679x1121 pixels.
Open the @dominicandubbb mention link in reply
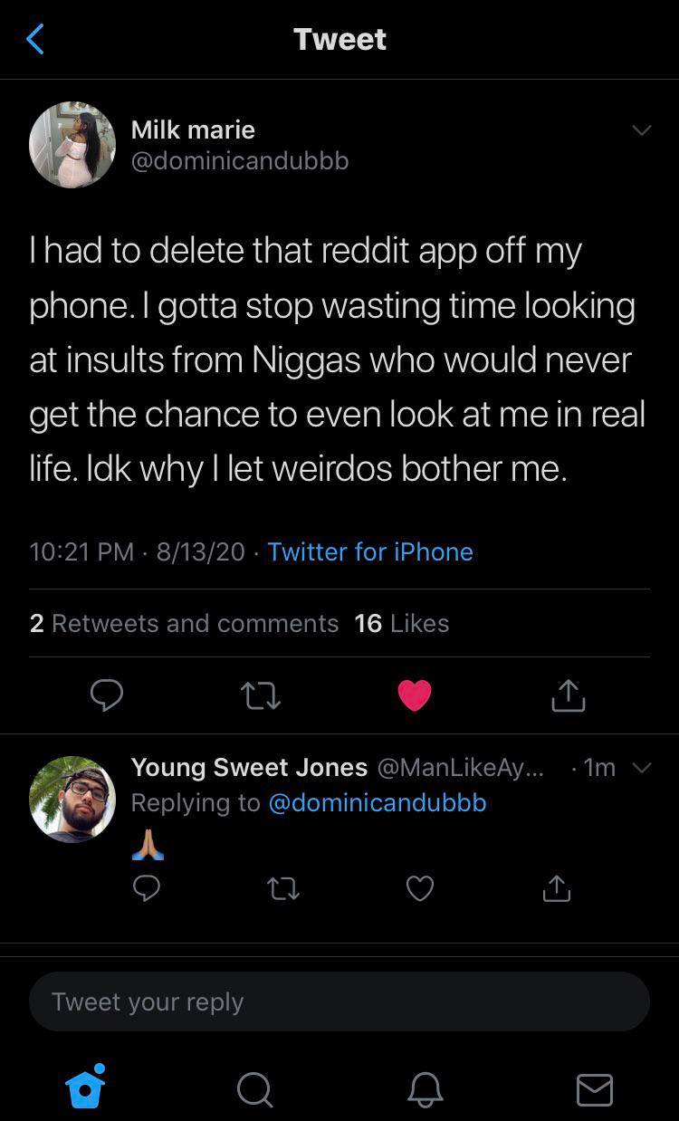point(378,802)
